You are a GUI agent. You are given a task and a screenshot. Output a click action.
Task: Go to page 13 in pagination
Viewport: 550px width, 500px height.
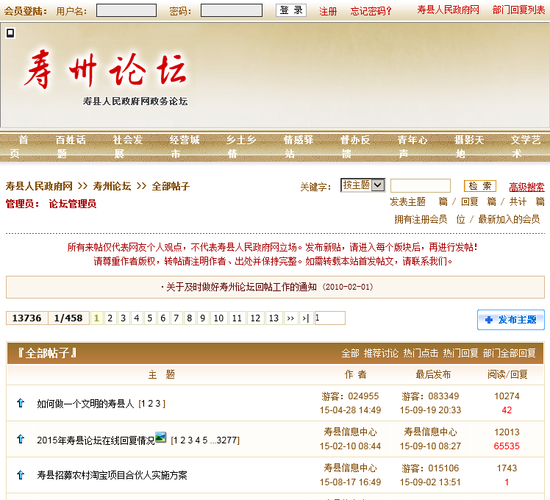click(274, 318)
